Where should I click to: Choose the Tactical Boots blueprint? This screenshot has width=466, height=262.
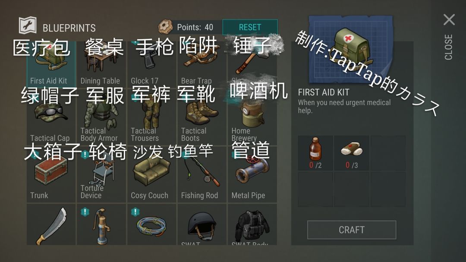tap(202, 117)
